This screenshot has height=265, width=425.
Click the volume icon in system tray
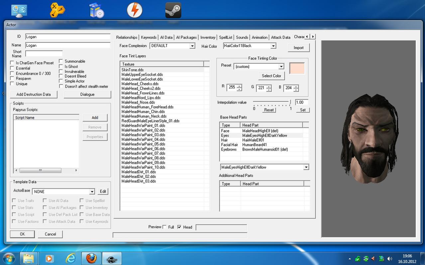[x=390, y=258]
